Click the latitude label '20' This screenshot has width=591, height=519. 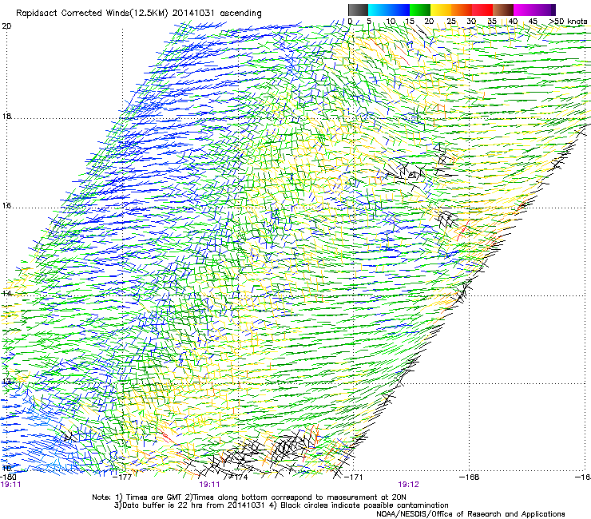6,26
